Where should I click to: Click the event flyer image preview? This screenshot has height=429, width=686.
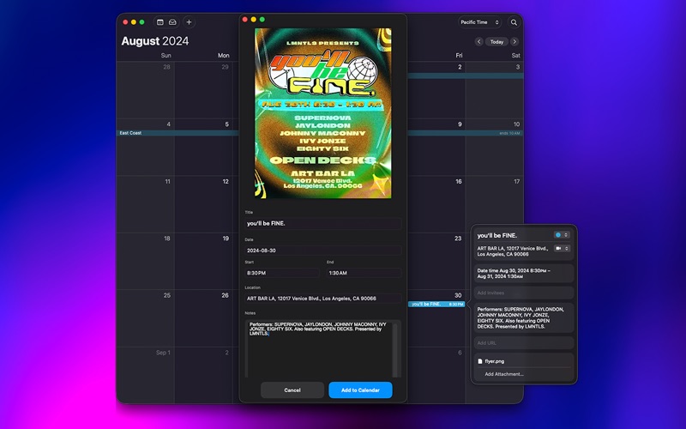point(323,113)
